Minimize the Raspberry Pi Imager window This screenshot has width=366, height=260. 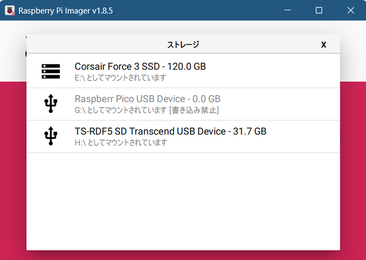(288, 10)
